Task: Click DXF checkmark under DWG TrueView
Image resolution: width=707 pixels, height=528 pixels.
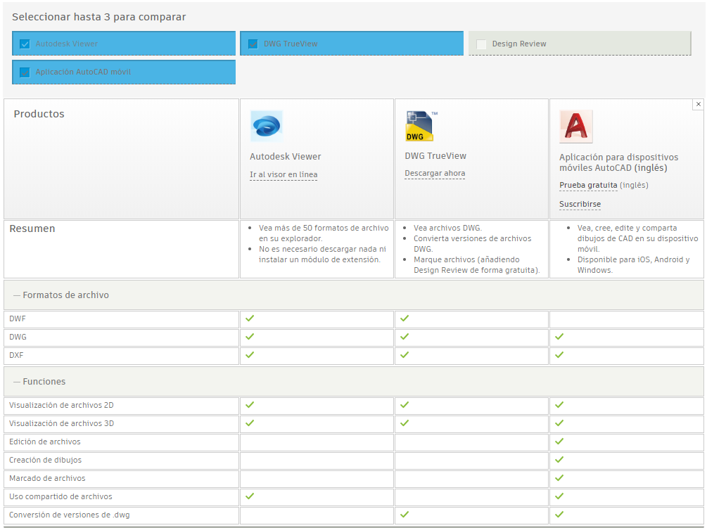Action: [405, 354]
